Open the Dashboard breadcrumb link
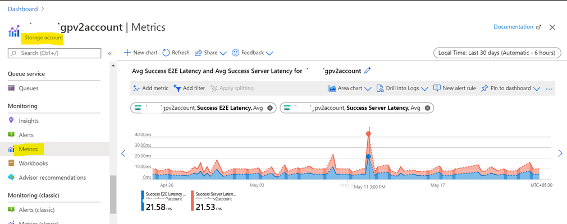 click(x=22, y=9)
